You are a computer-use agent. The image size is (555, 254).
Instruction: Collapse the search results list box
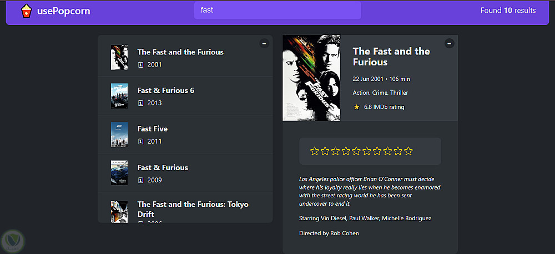click(264, 43)
